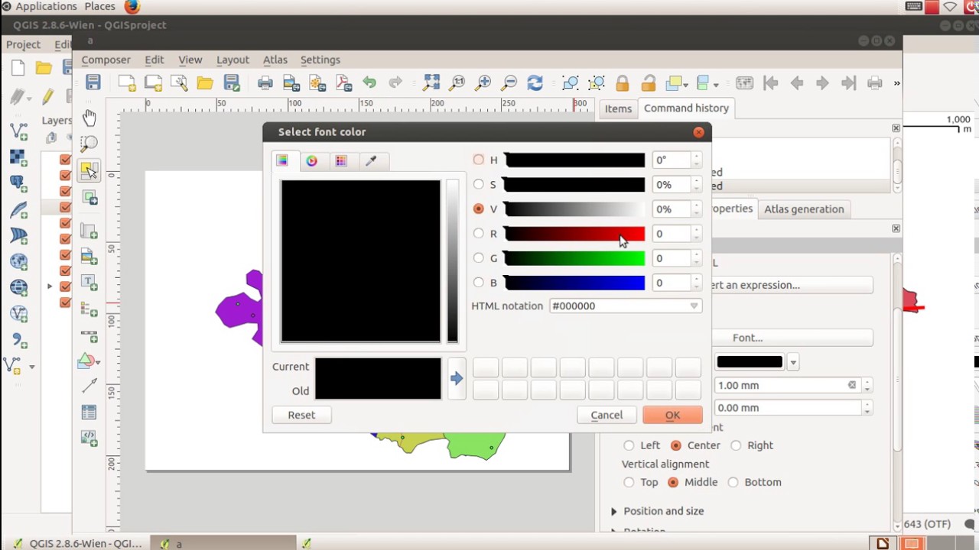Save the composer project icon
Image resolution: width=979 pixels, height=550 pixels.
click(x=93, y=82)
